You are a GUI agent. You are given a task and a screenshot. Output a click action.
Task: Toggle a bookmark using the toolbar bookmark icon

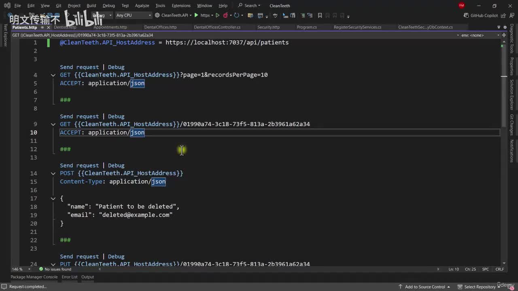[320, 15]
